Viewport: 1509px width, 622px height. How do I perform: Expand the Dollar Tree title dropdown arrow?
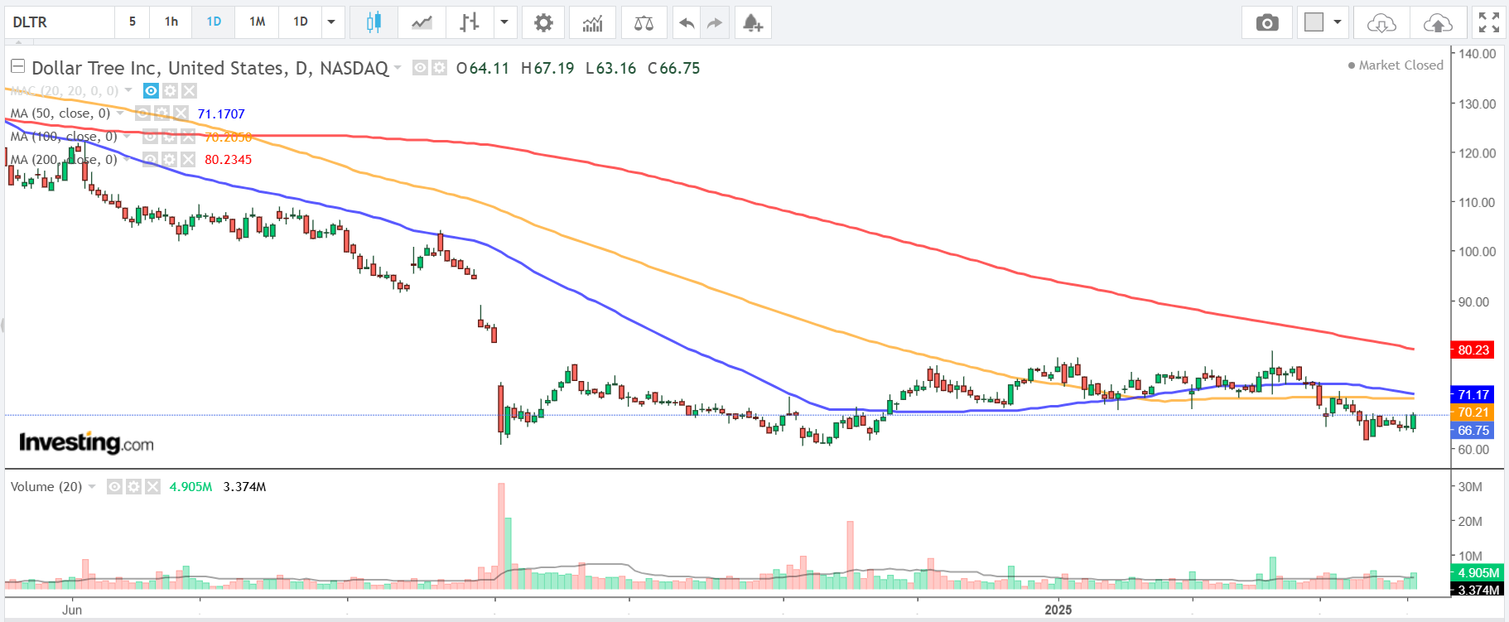click(398, 68)
